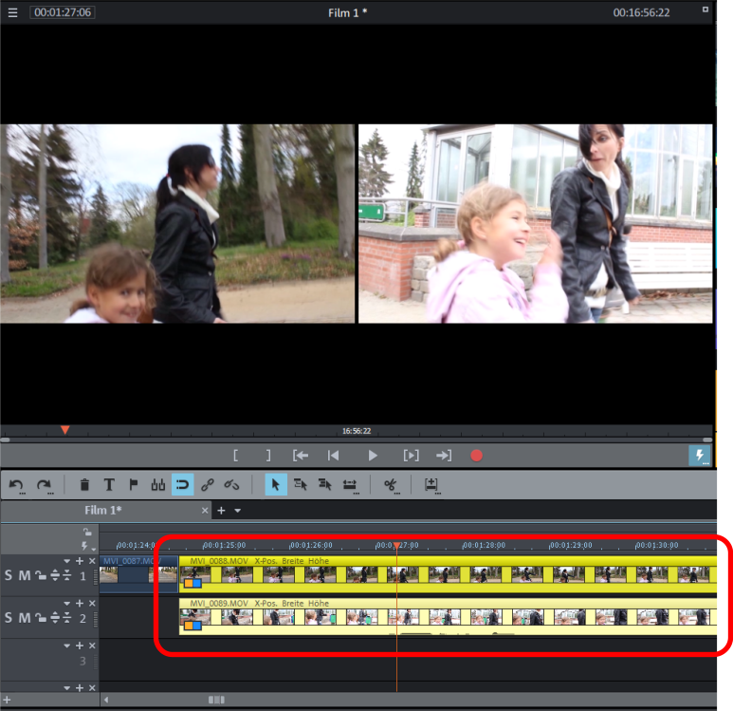
Task: Jump to the range start
Action: (x=300, y=456)
